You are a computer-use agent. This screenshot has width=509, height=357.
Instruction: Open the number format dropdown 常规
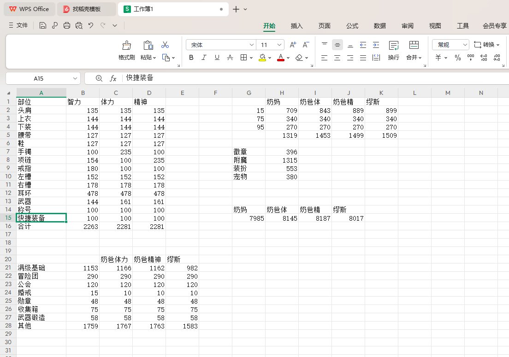click(x=450, y=45)
